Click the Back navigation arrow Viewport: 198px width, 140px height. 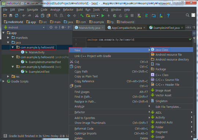(x=69, y=16)
